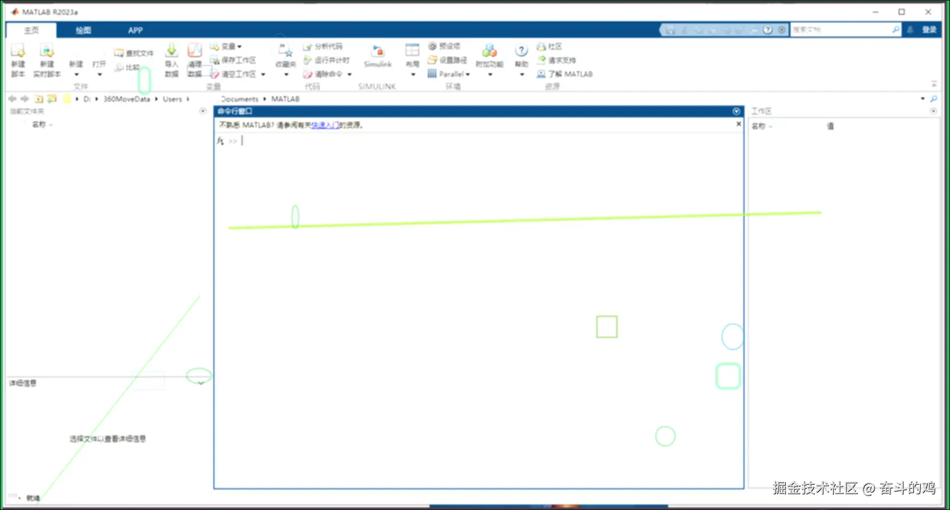This screenshot has width=950, height=510.
Task: Open the address bar history dropdown
Action: [923, 99]
